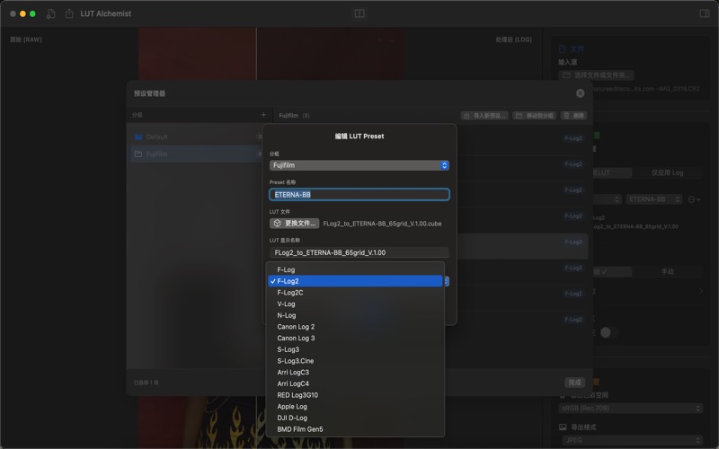Select the Default group folder
This screenshot has width=719, height=449.
coord(196,137)
